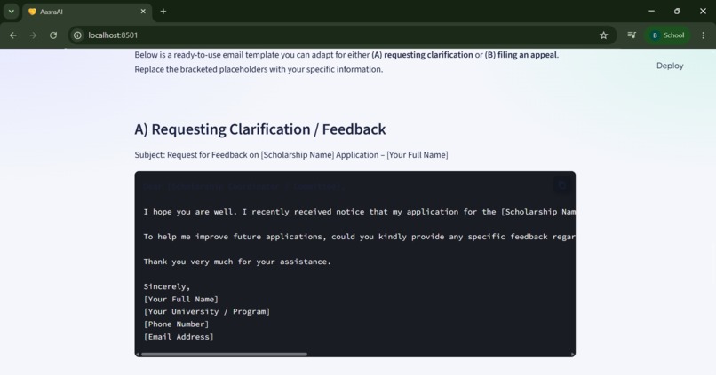
Task: Click 'Replace the bracketed placeholders' sentence
Action: tap(259, 69)
